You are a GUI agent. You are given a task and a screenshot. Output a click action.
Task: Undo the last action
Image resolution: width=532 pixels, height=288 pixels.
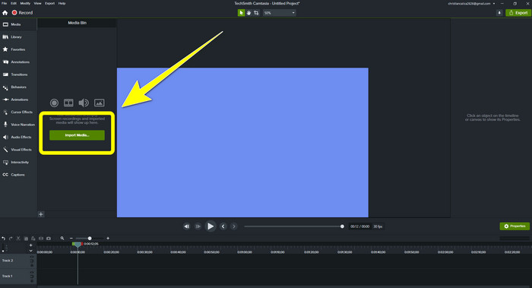coord(3,239)
